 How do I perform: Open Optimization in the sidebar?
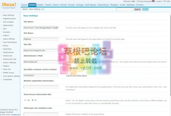pos(8,25)
